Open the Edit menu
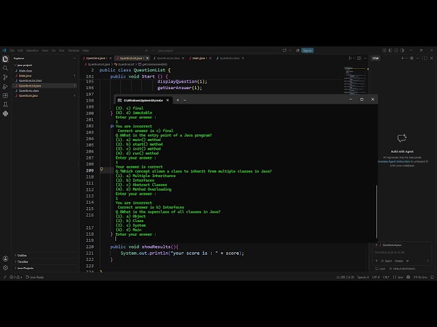The image size is (437, 327). click(x=20, y=50)
